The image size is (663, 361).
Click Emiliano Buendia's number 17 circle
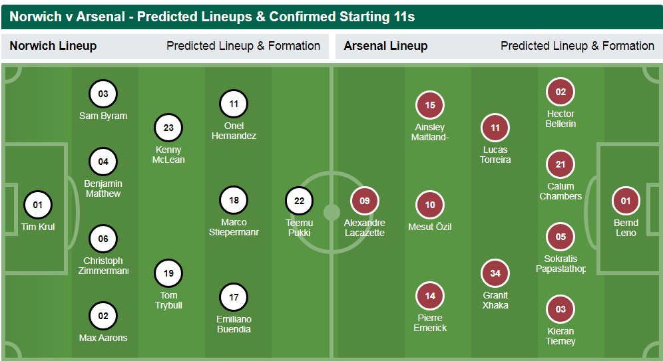pos(234,297)
